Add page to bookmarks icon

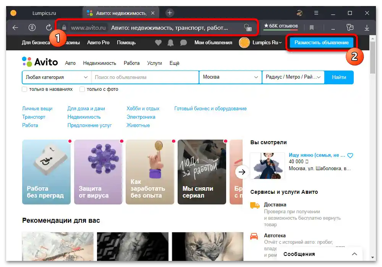tap(312, 28)
